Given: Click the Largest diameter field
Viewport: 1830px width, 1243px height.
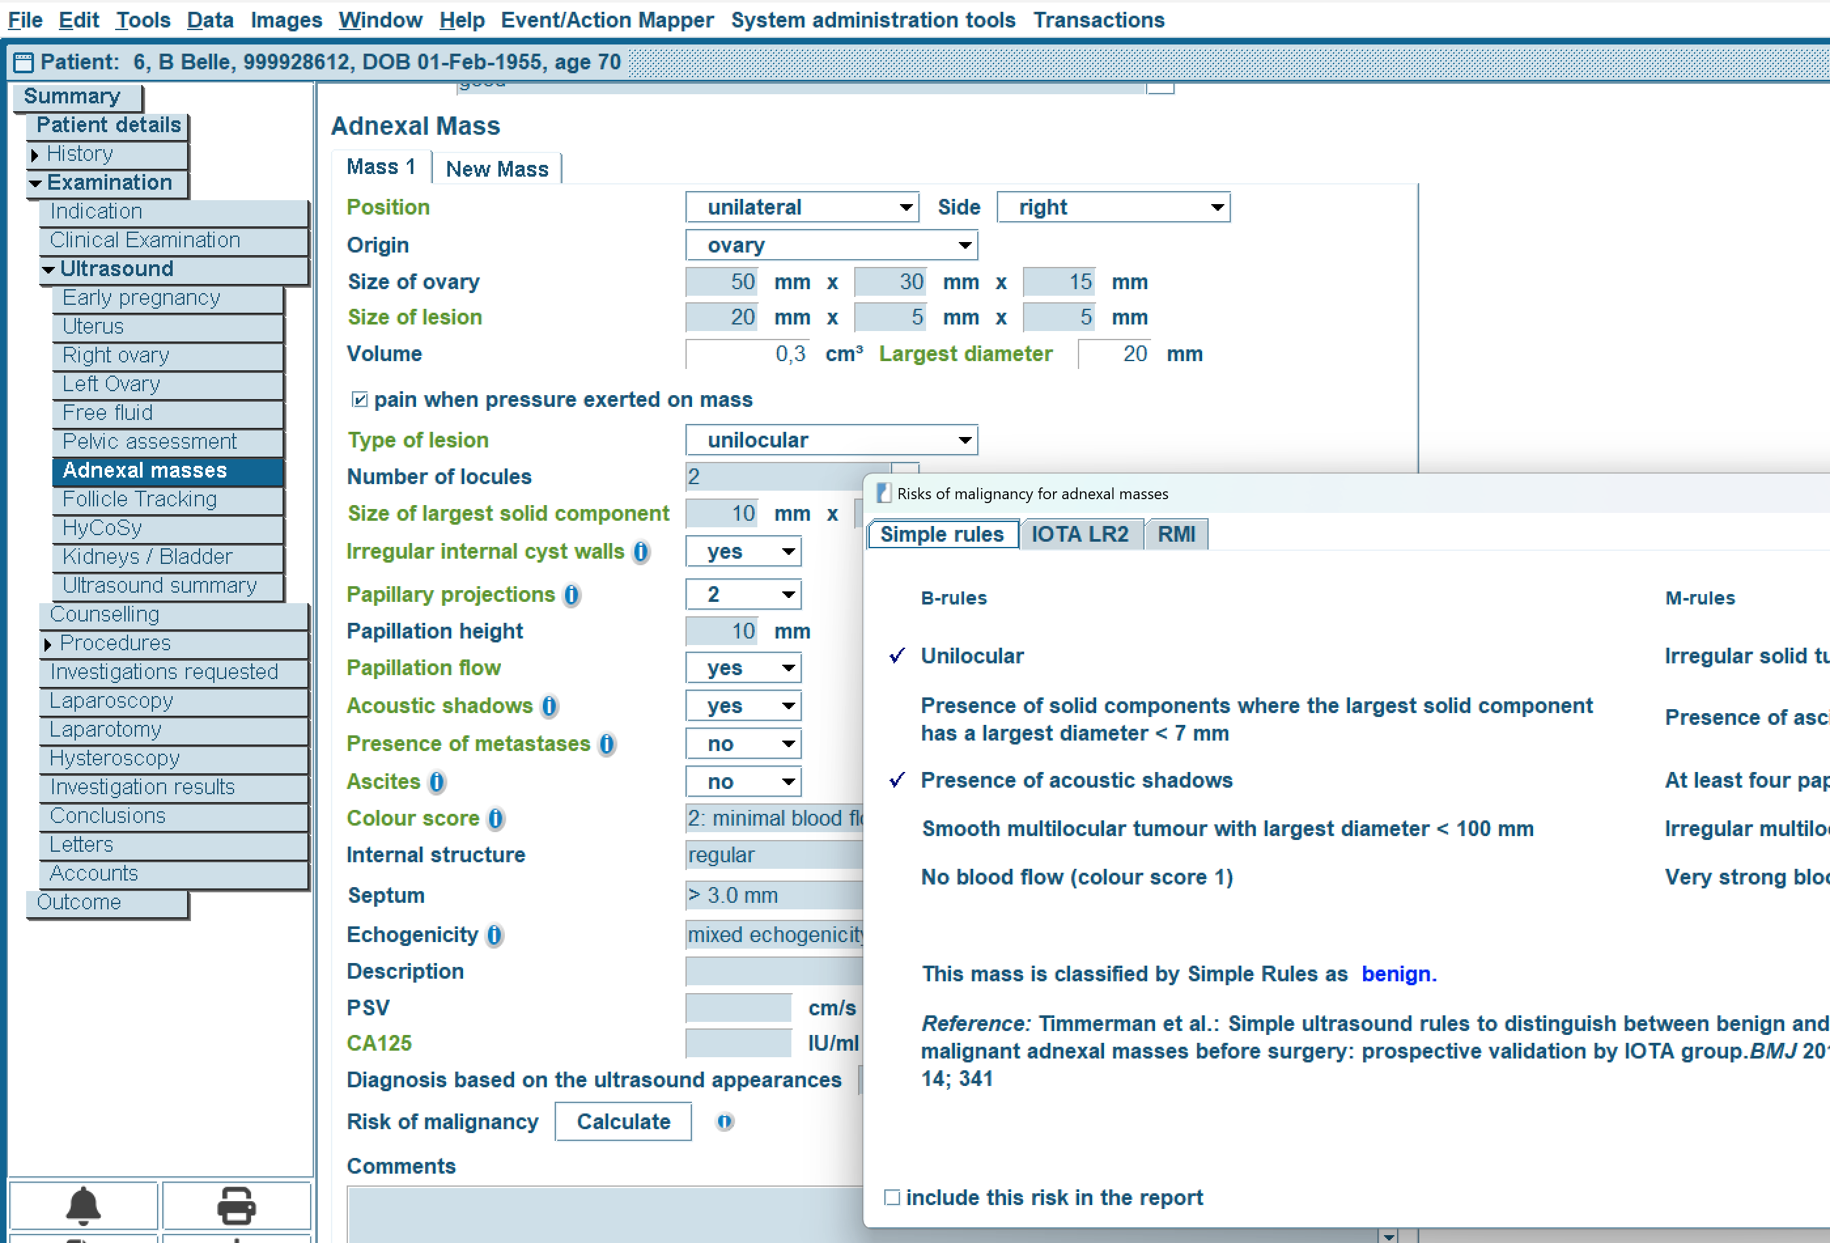Looking at the screenshot, I should [x=1114, y=354].
